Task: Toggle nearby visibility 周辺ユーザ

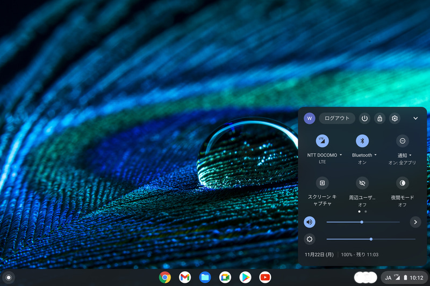Action: click(362, 183)
